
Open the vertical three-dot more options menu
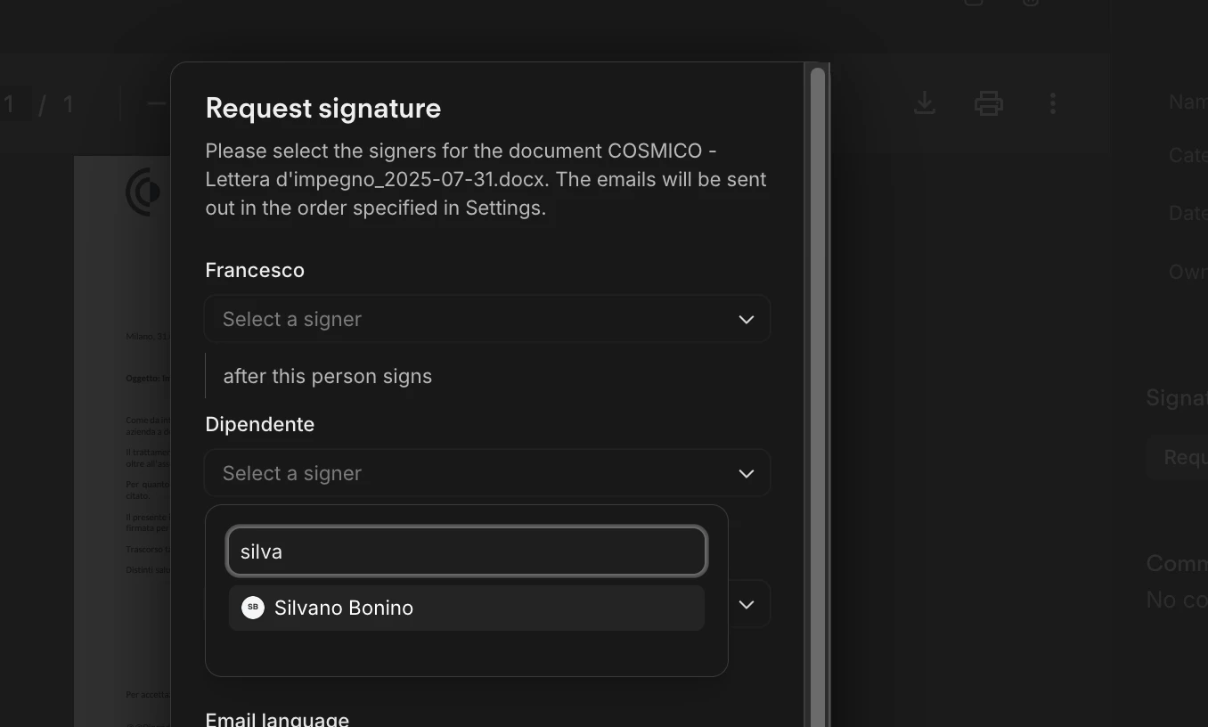point(1053,103)
